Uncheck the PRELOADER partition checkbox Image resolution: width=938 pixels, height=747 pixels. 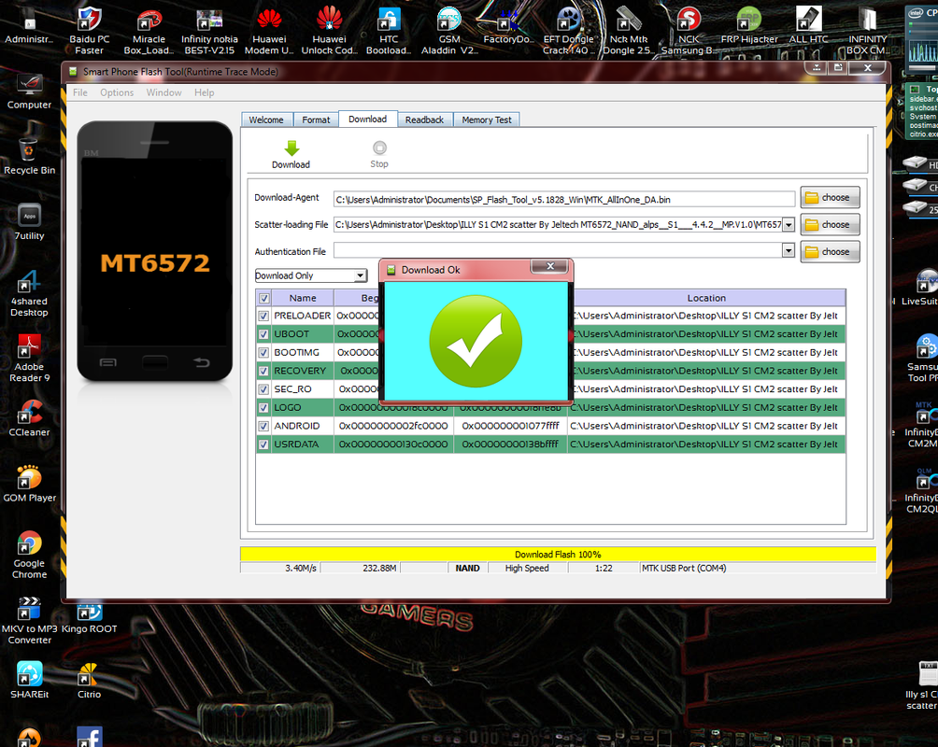point(263,316)
